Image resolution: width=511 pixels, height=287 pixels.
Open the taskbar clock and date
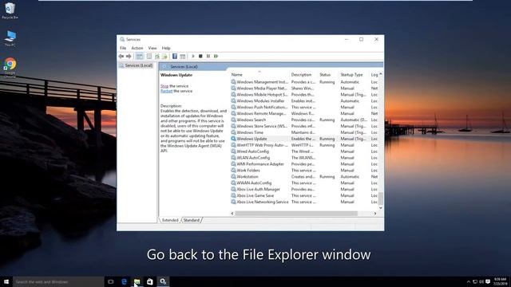pyautogui.click(x=500, y=281)
